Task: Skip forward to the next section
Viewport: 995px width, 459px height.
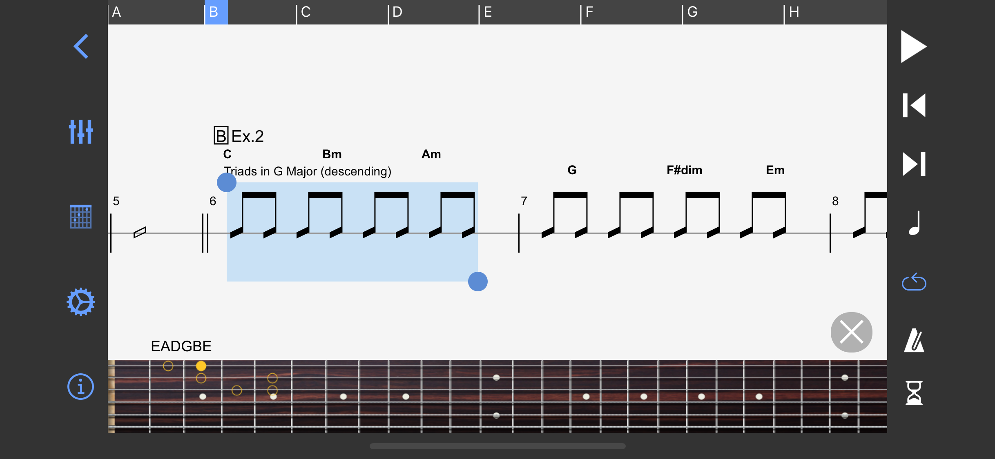Action: point(914,164)
